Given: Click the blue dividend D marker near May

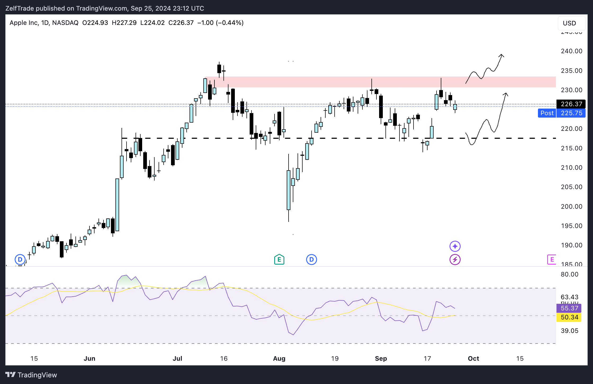Looking at the screenshot, I should tap(20, 260).
